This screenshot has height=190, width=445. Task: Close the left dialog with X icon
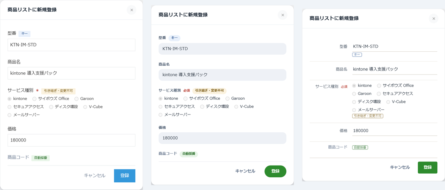coord(132,10)
